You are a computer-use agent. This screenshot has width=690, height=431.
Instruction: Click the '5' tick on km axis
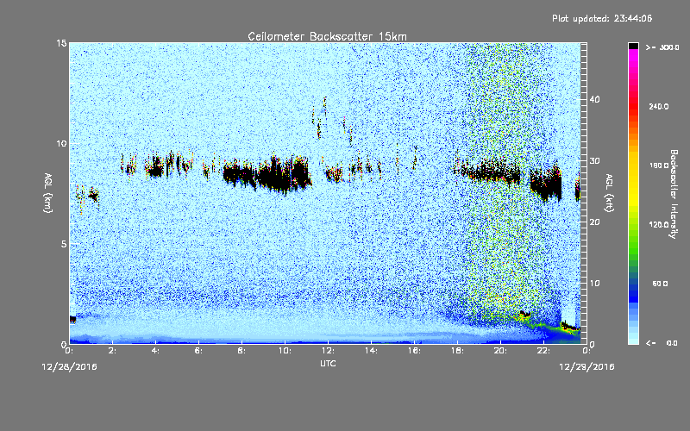pos(63,244)
